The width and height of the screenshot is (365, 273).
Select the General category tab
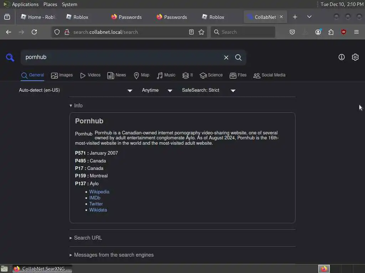32,75
